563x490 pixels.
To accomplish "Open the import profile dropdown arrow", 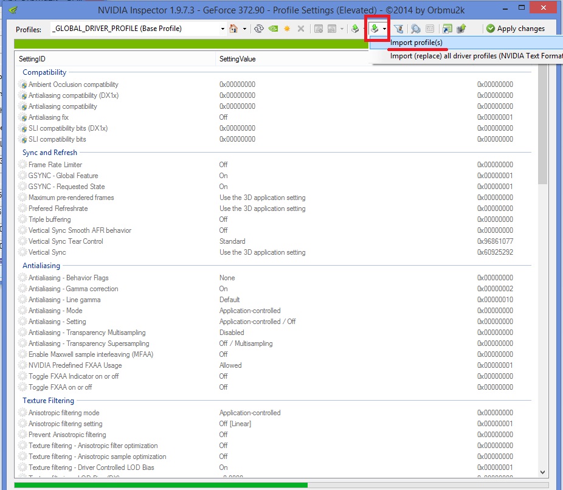I will (384, 29).
